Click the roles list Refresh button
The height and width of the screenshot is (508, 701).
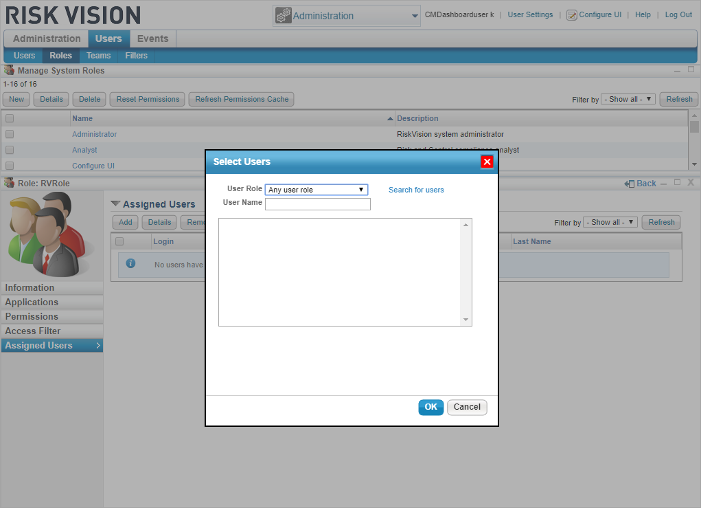pos(679,100)
